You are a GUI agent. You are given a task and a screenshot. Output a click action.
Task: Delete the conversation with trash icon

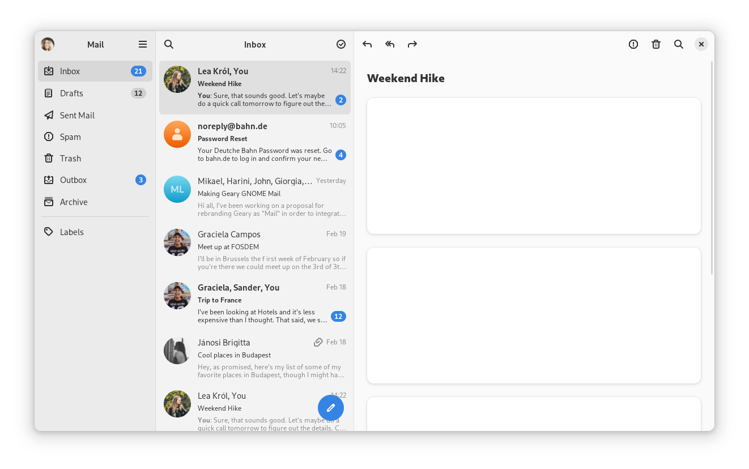point(656,44)
